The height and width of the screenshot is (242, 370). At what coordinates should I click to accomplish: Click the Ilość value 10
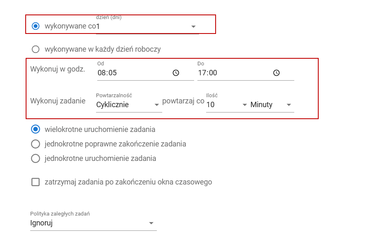point(211,105)
